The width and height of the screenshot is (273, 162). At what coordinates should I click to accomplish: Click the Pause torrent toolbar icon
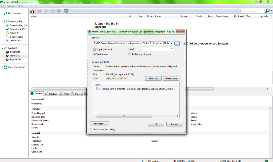coord(53,11)
